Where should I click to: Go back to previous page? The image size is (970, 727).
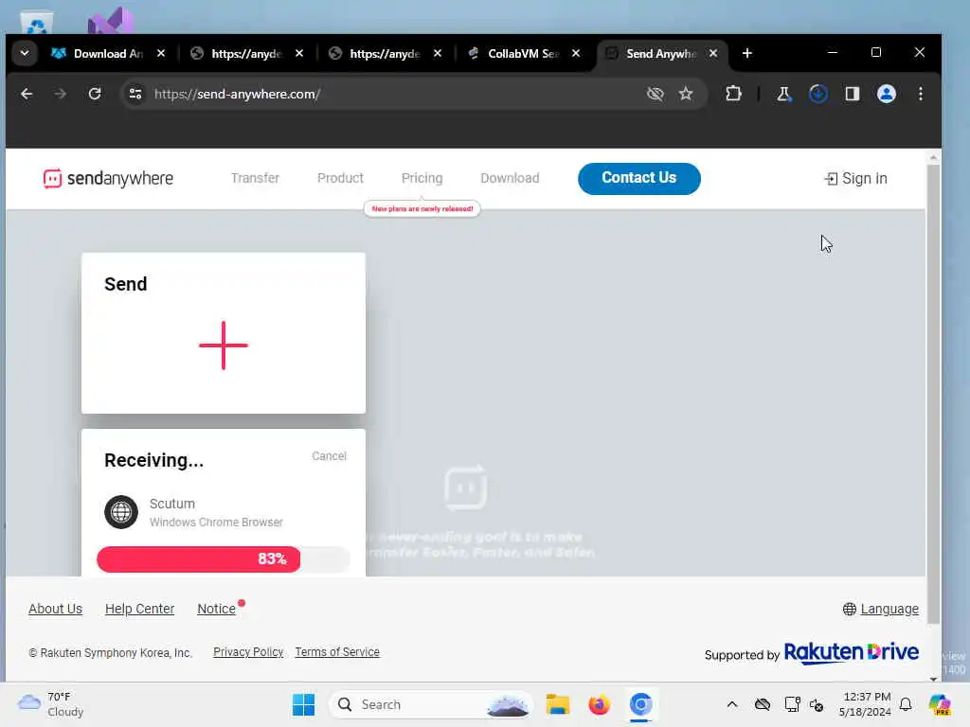tap(27, 94)
